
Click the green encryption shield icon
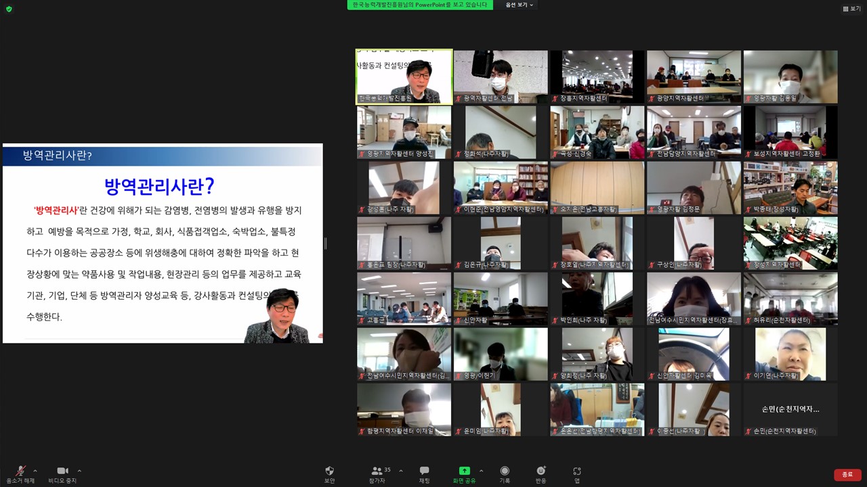click(9, 9)
